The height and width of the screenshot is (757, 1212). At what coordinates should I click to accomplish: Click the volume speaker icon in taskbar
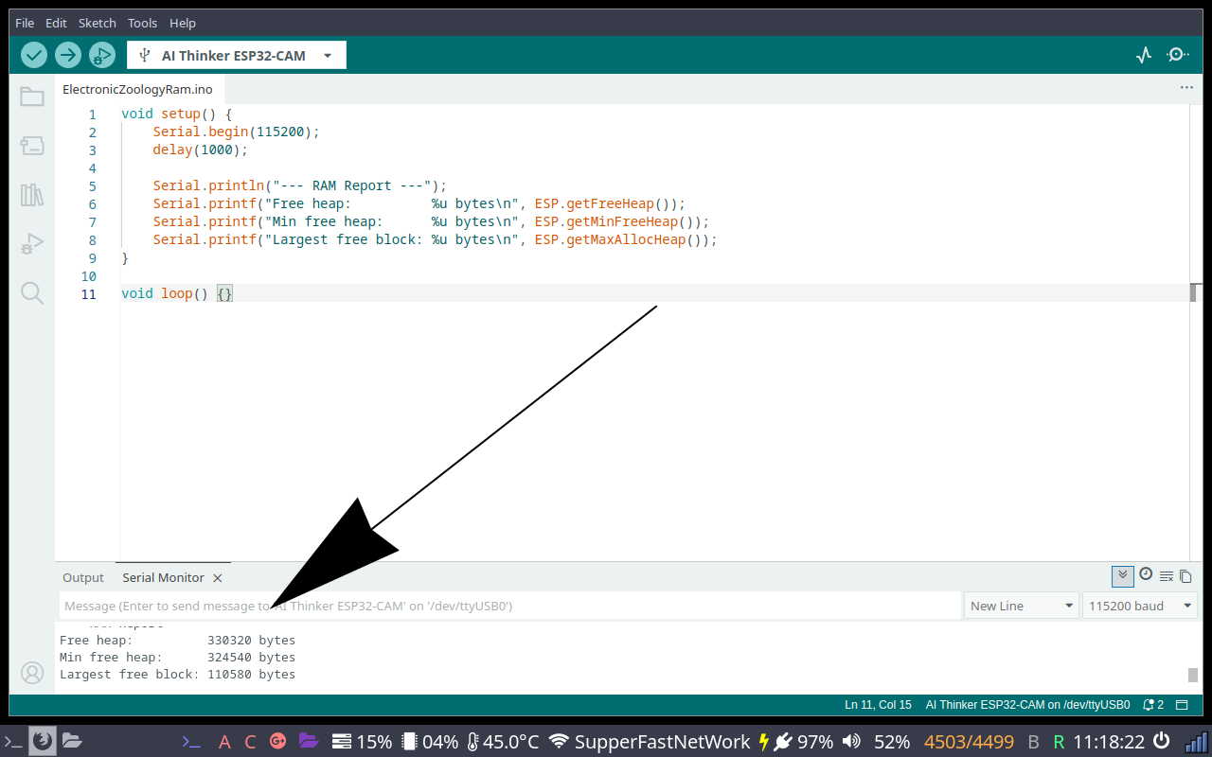[x=851, y=742]
